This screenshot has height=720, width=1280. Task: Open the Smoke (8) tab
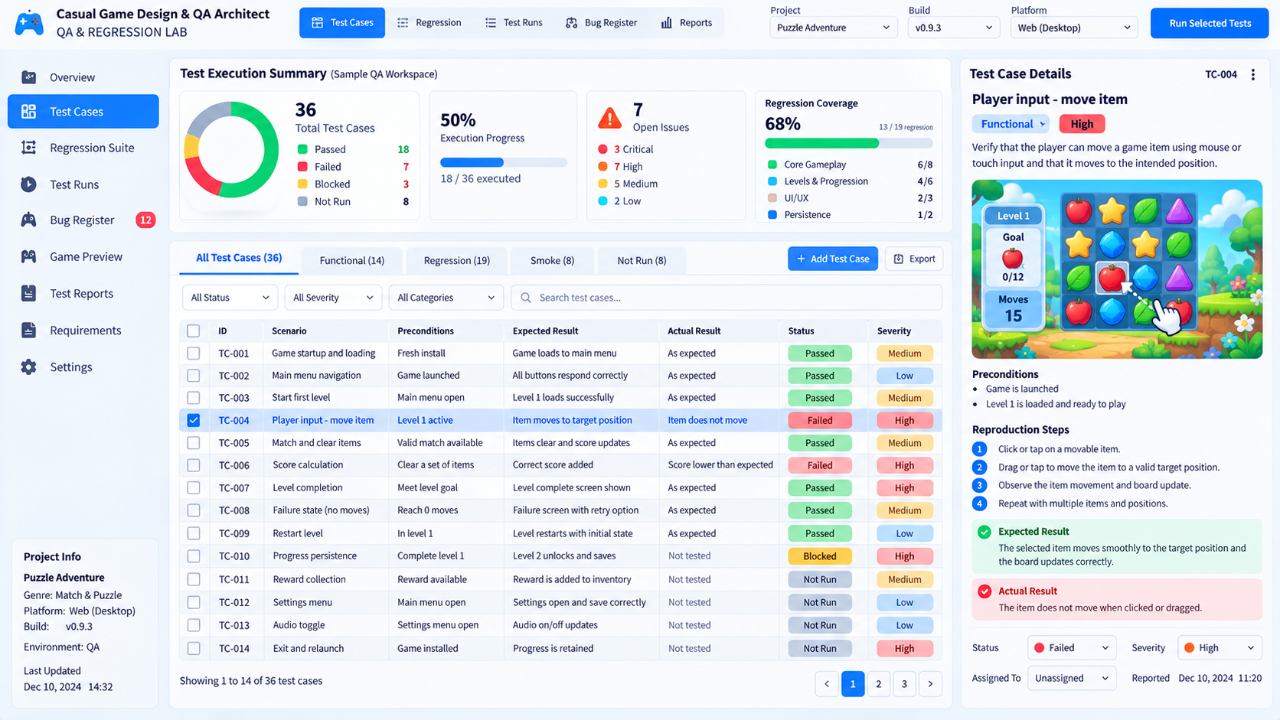coord(552,261)
